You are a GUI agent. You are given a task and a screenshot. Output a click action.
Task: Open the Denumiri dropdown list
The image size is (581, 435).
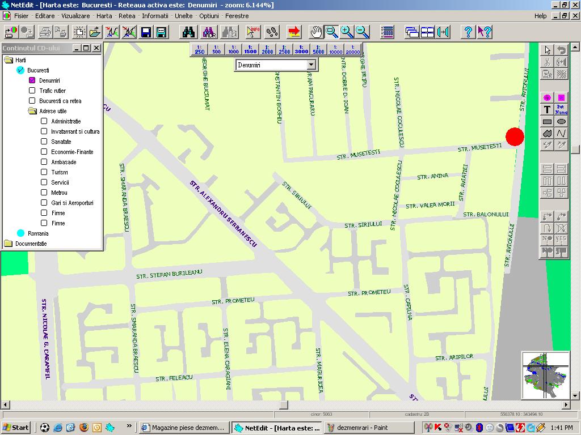310,65
